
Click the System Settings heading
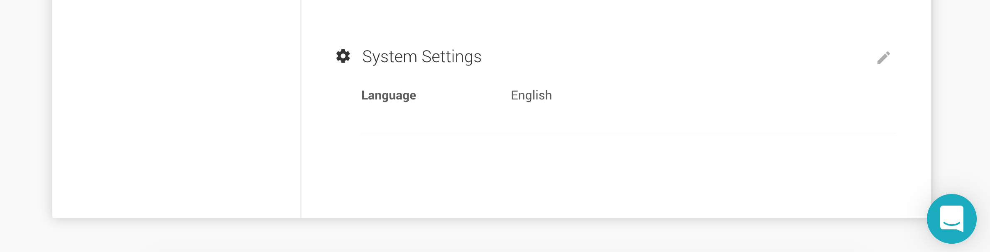coord(421,57)
